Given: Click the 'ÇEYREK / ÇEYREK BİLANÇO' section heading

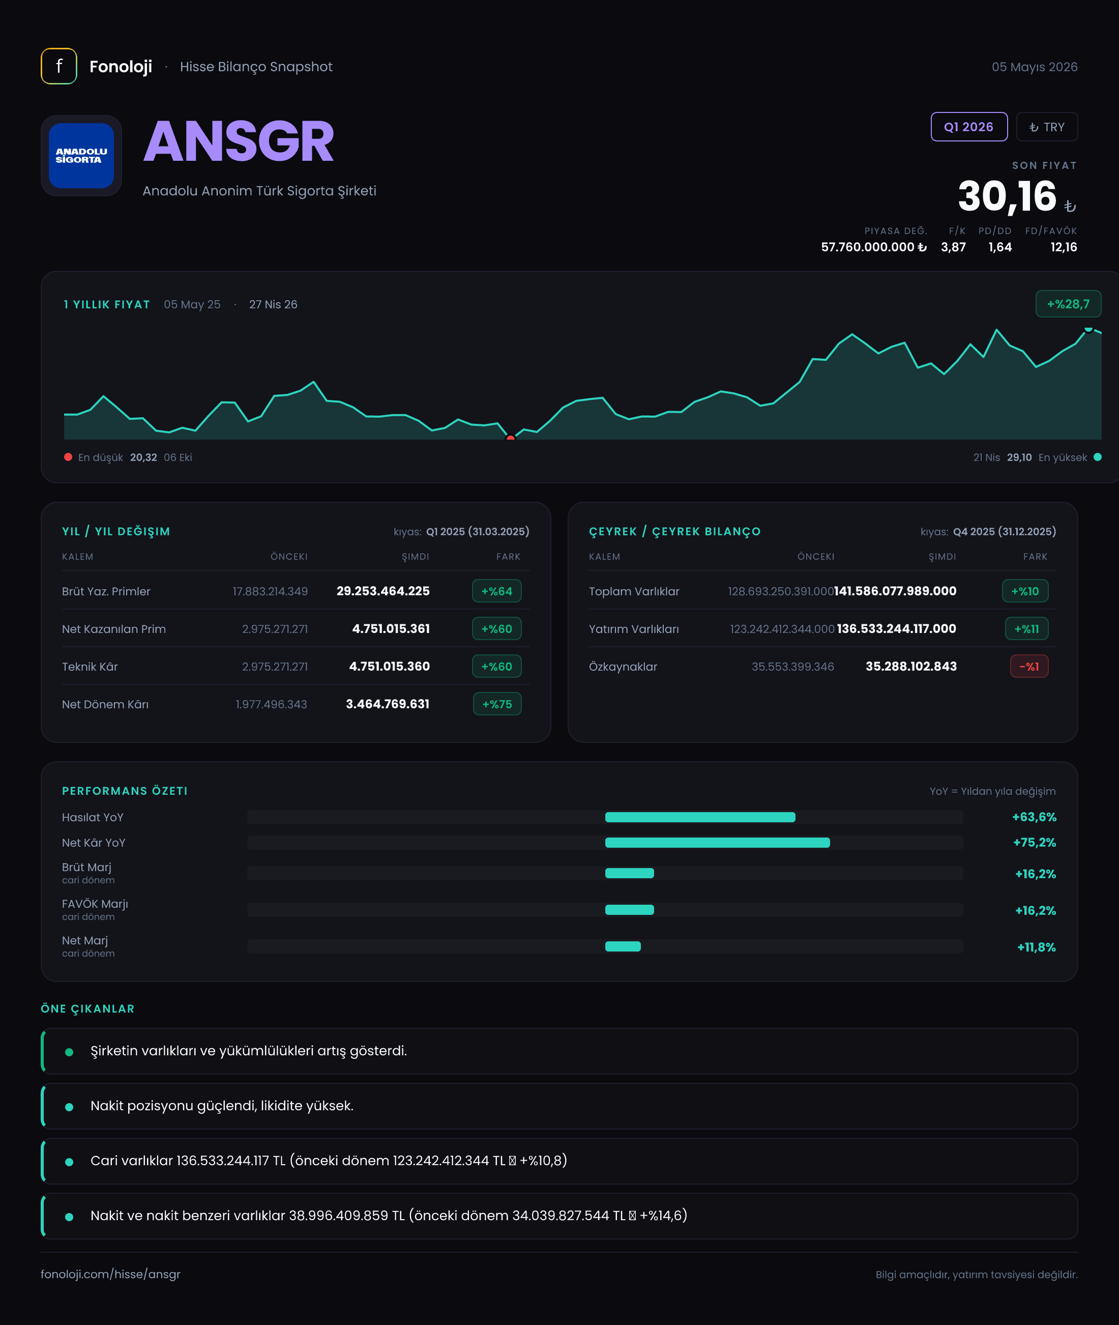Looking at the screenshot, I should click(675, 532).
